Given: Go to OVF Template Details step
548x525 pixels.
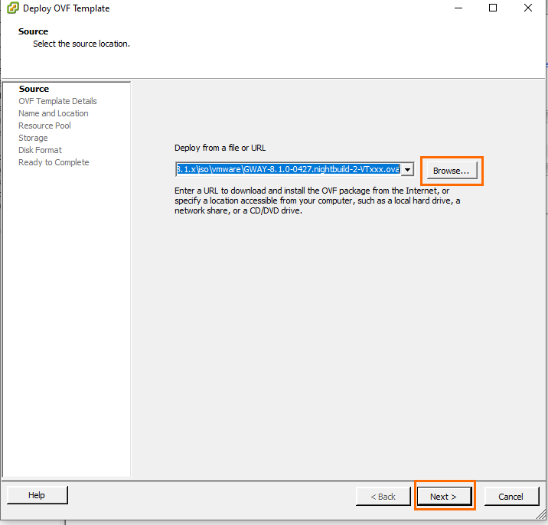Looking at the screenshot, I should pyautogui.click(x=57, y=101).
